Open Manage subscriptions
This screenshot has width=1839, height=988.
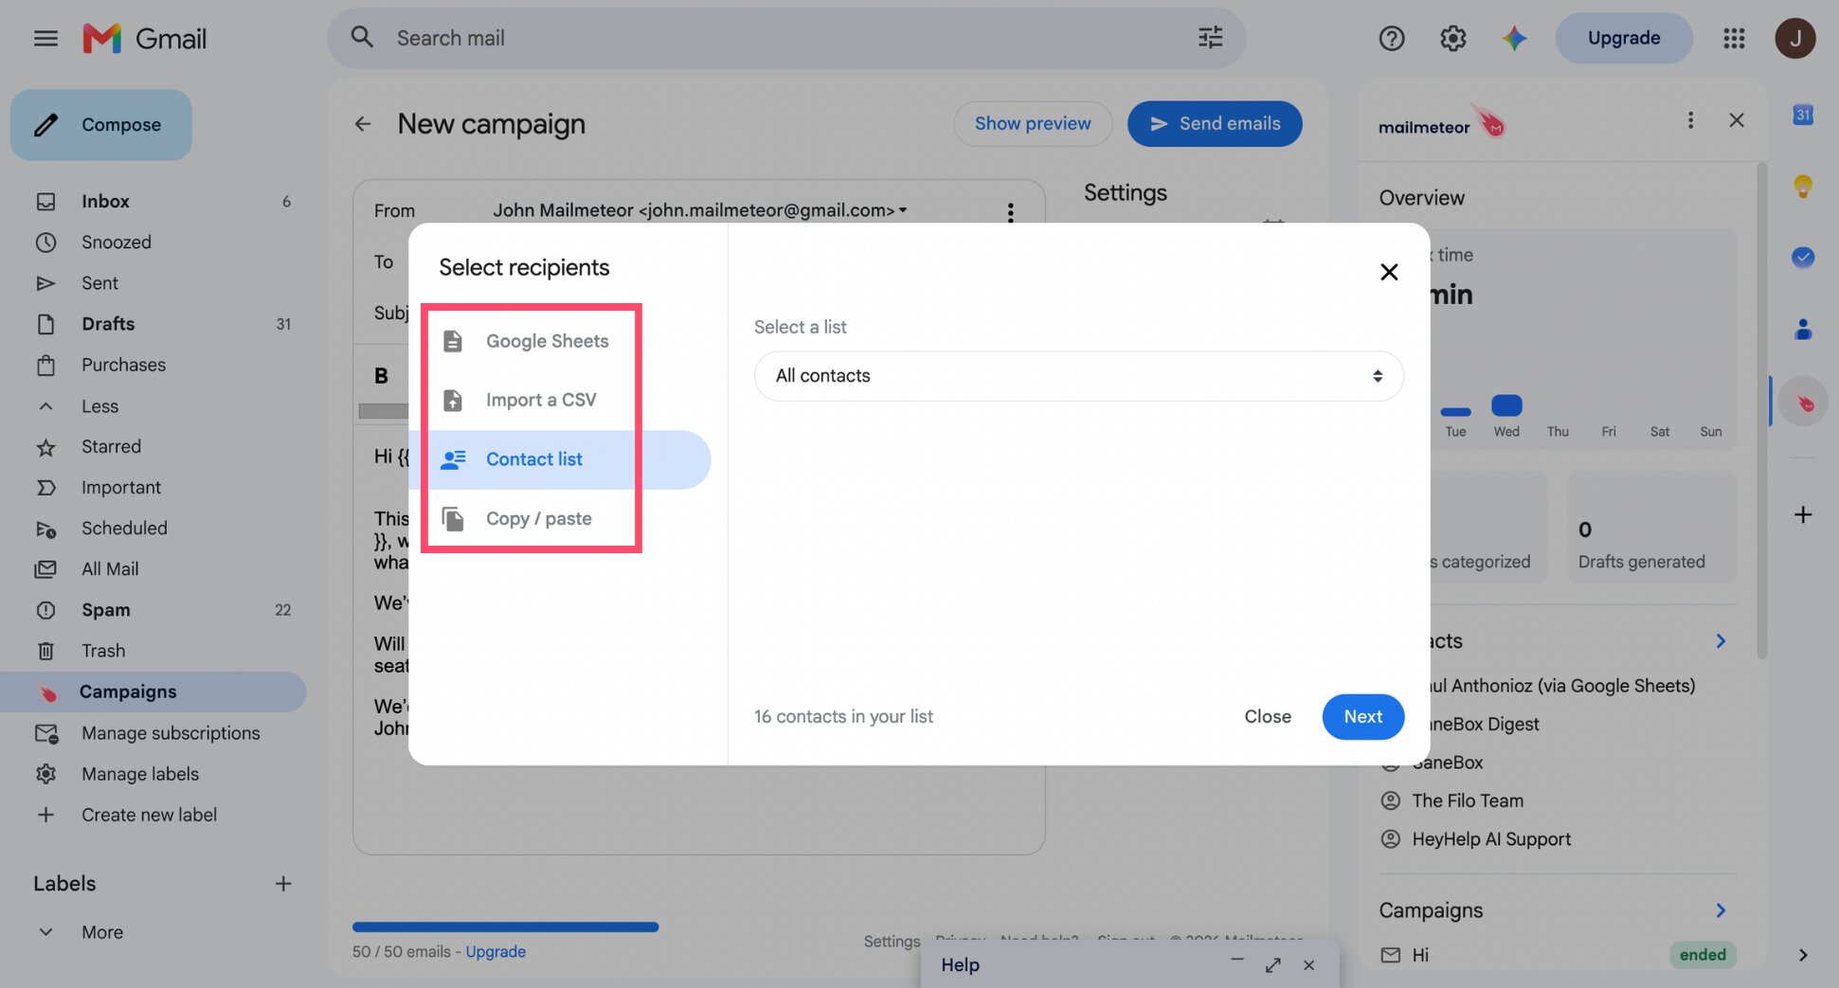[x=153, y=733]
